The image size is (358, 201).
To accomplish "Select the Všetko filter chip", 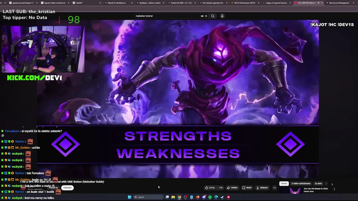I will (284, 183).
